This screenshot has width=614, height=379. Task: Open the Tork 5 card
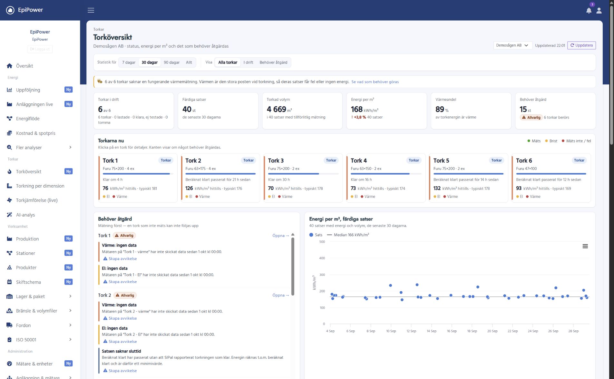pos(469,178)
